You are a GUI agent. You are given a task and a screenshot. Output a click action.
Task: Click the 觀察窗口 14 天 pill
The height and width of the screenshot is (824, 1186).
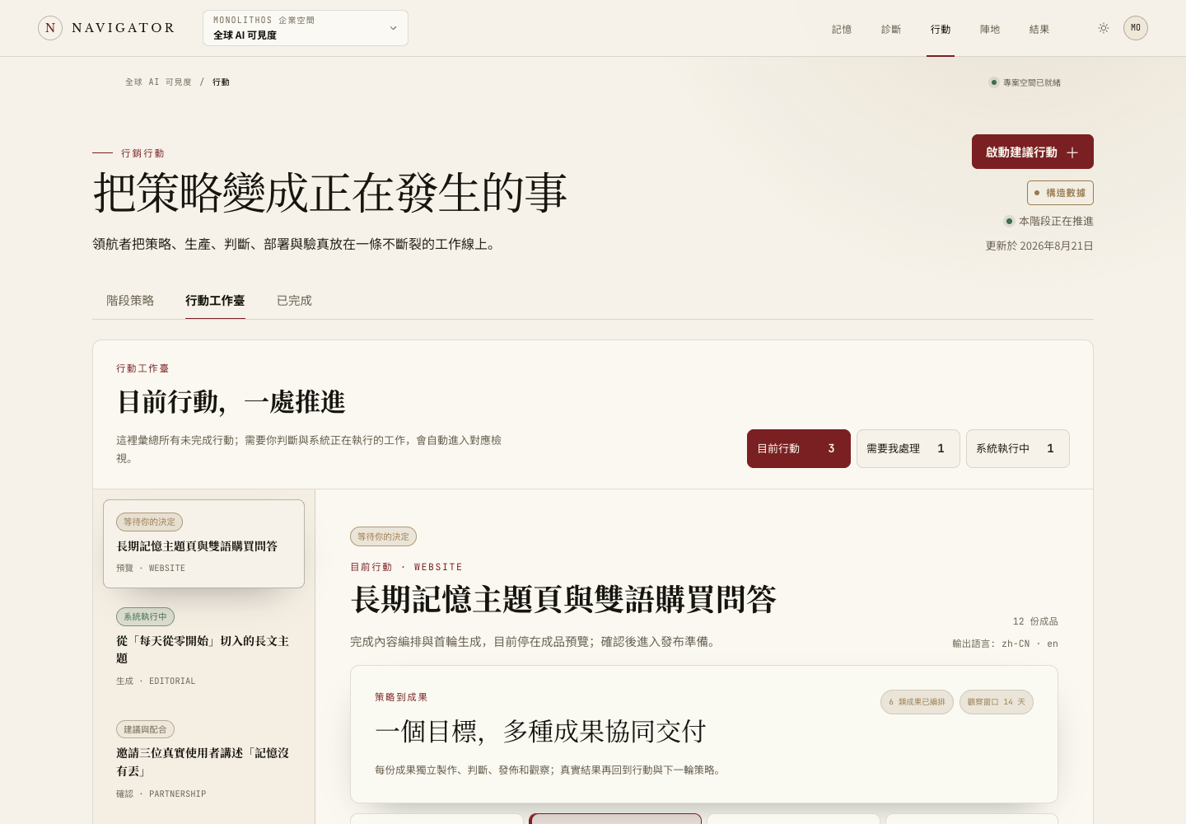coord(997,702)
